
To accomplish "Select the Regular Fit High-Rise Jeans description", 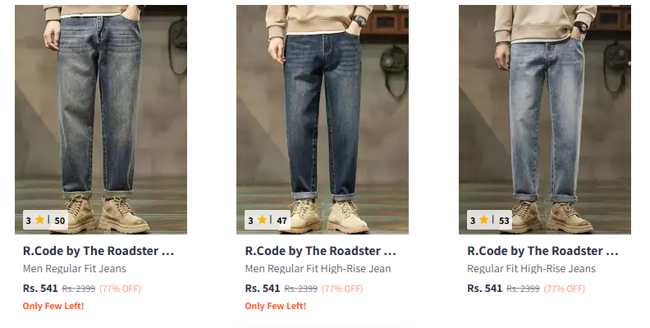I will tap(532, 269).
